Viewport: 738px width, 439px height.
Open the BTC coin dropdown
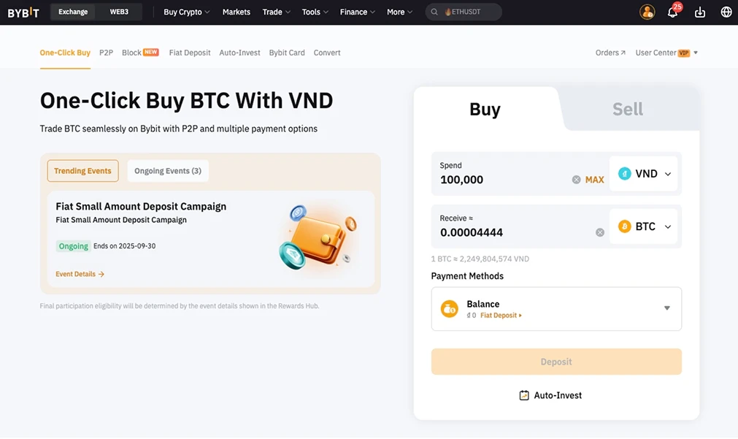pos(643,226)
